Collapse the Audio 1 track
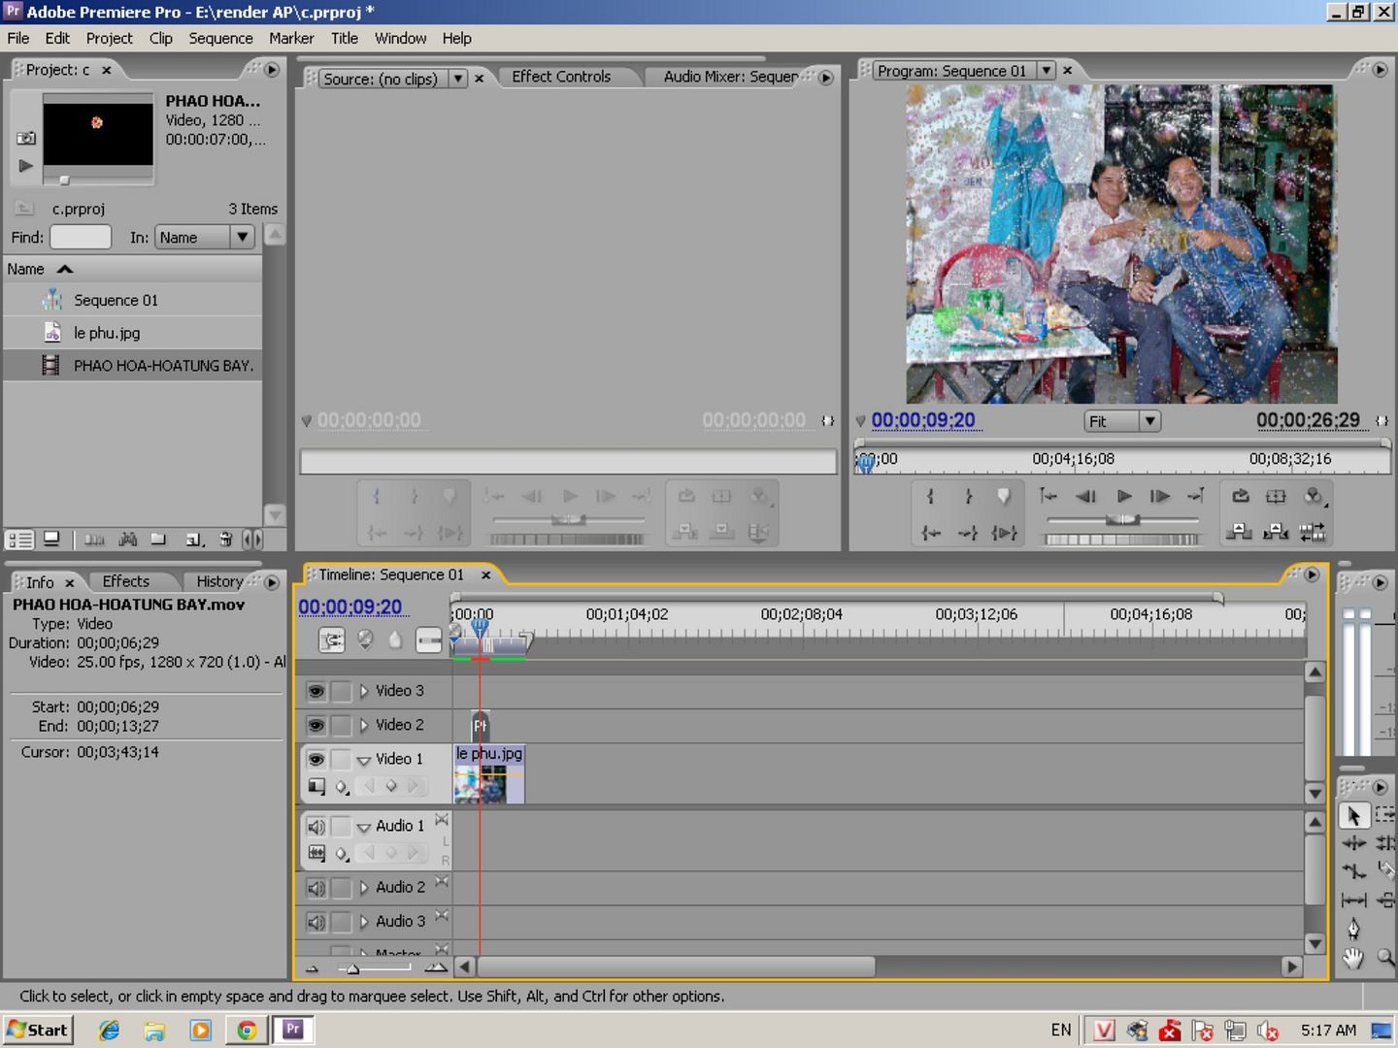Viewport: 1398px width, 1048px height. (x=364, y=828)
